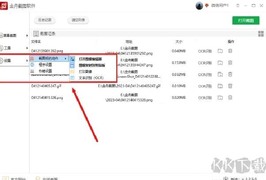This screenshot has height=180, width=266.
Task: Select file 0412140405247.gif
Action: coord(46,86)
